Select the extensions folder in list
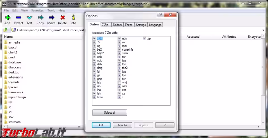This screenshot has width=268, height=138. [15, 77]
